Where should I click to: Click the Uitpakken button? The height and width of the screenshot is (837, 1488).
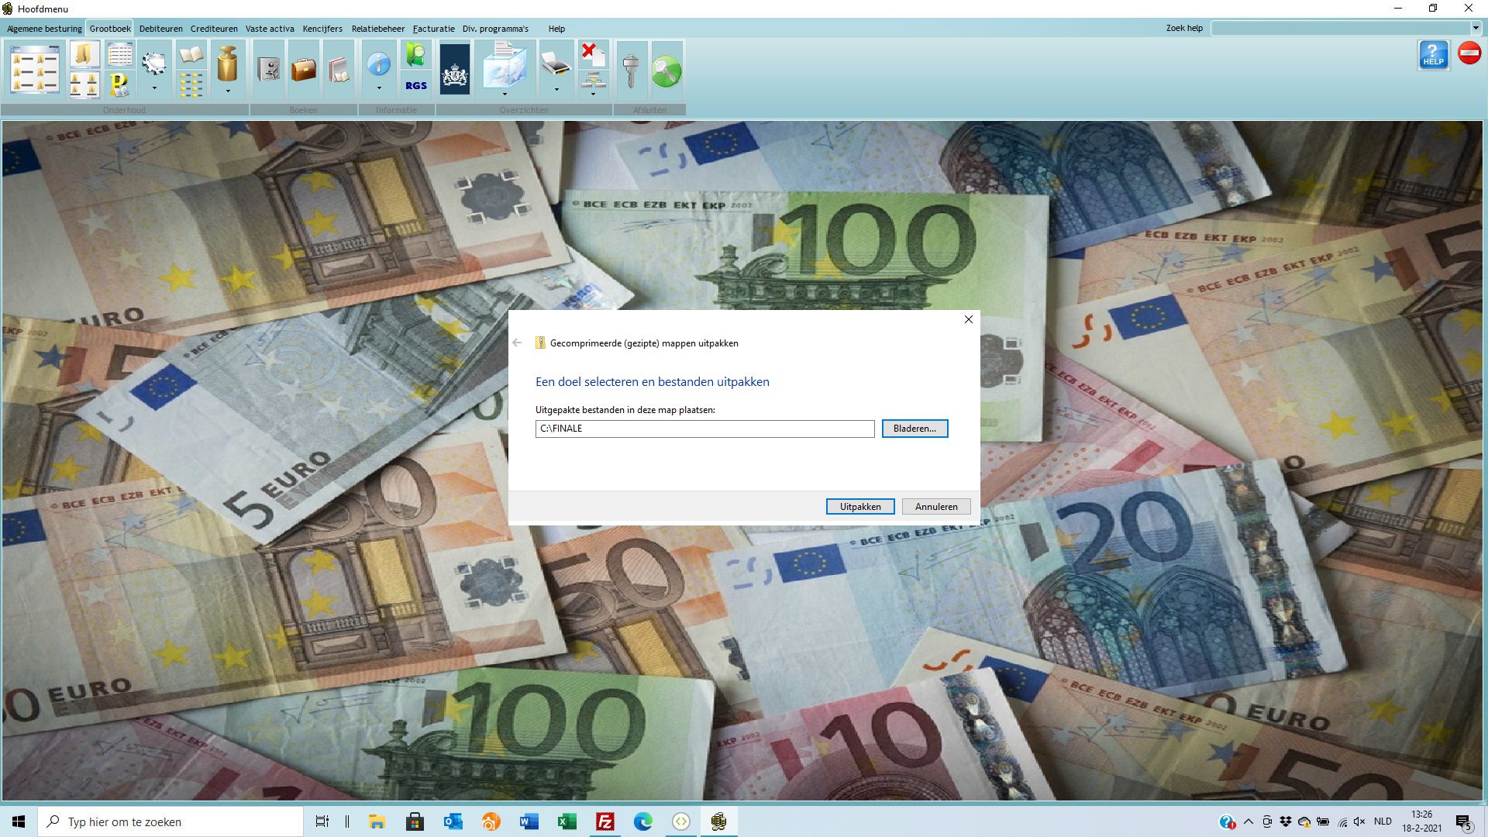(x=860, y=507)
